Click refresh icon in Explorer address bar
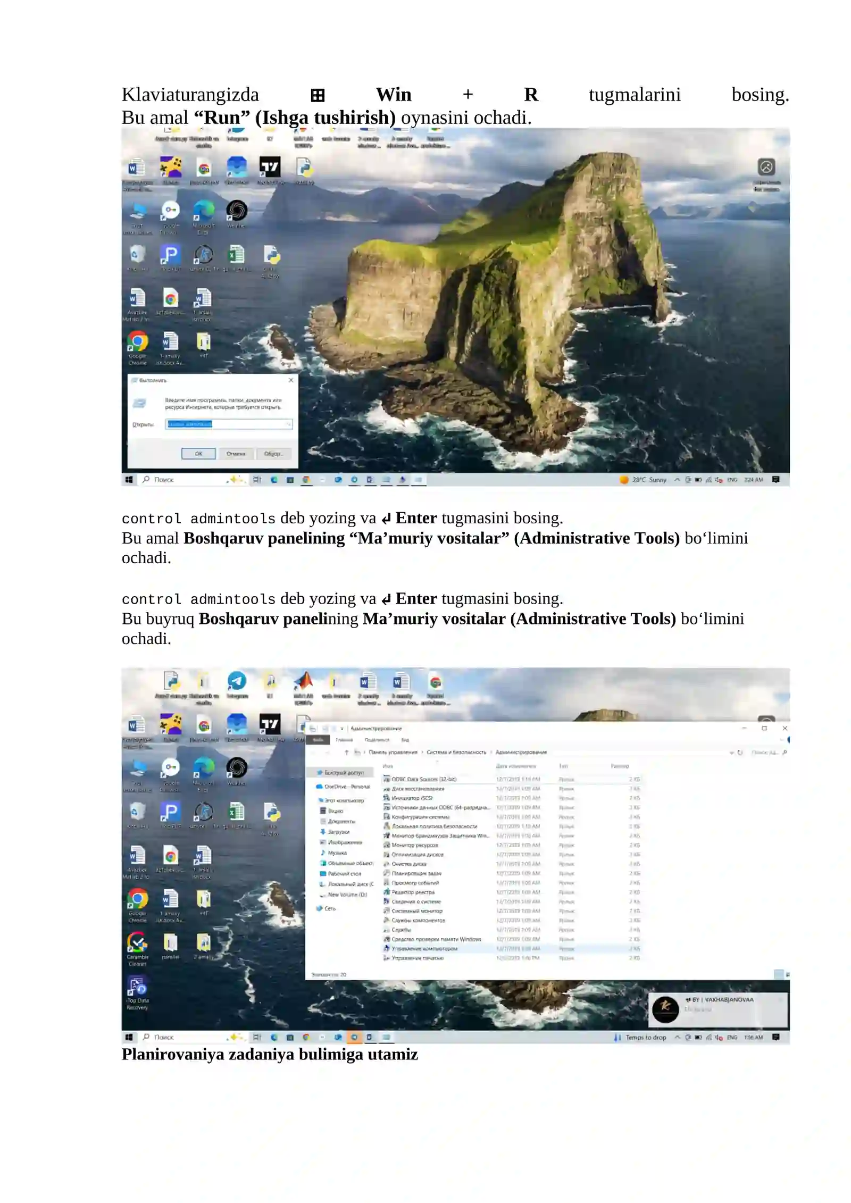851x1203 pixels. click(x=740, y=753)
